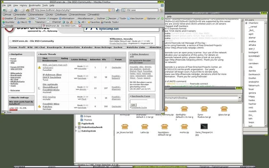Image resolution: width=269 pixels, height=168 pixels.
Task: Close the BSDForen.de tab with the red X
Action: point(80,26)
